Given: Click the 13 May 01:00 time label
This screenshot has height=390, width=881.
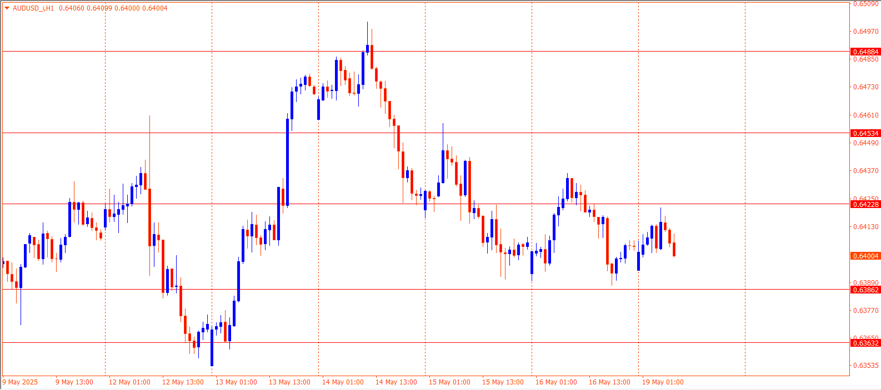Looking at the screenshot, I should (x=236, y=382).
